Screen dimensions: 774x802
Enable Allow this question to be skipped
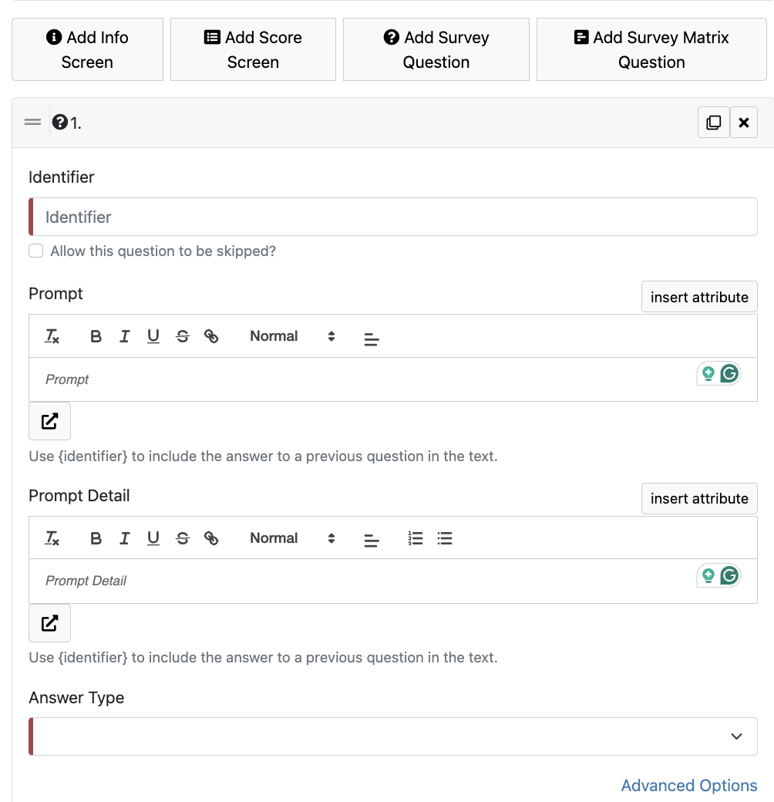35,251
